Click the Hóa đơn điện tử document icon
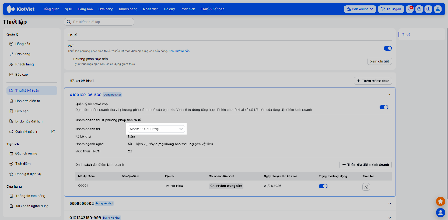This screenshot has height=220, width=448. coord(11,101)
